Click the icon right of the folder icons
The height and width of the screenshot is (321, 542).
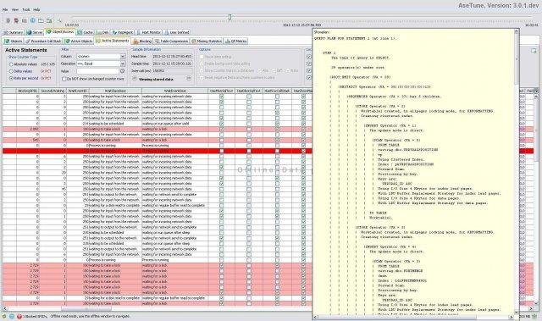(x=59, y=20)
